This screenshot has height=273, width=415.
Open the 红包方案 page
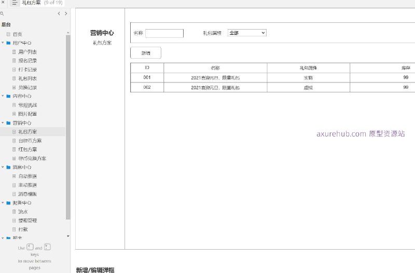pos(27,149)
